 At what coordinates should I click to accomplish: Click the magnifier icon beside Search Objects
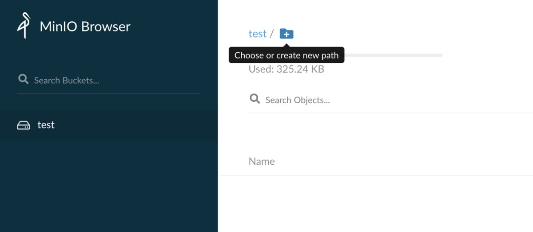click(255, 99)
